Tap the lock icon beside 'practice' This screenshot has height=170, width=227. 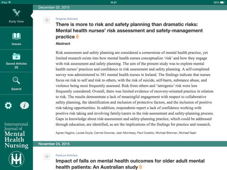(x=77, y=37)
